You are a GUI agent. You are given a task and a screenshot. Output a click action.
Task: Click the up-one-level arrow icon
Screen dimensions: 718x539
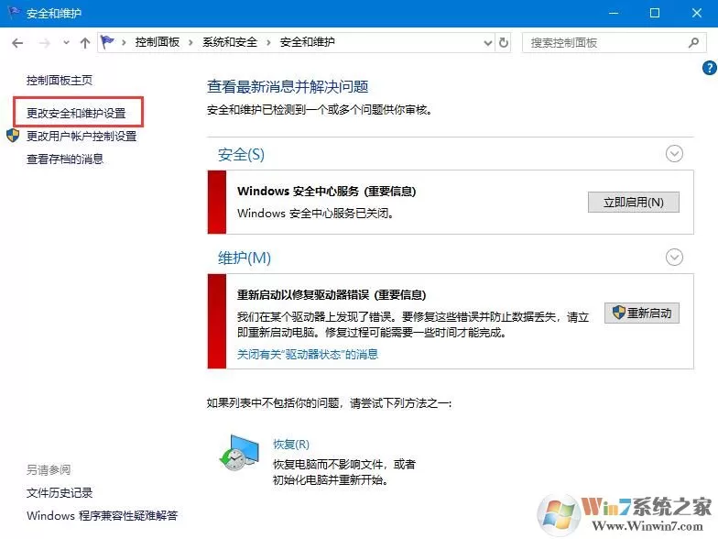[84, 43]
